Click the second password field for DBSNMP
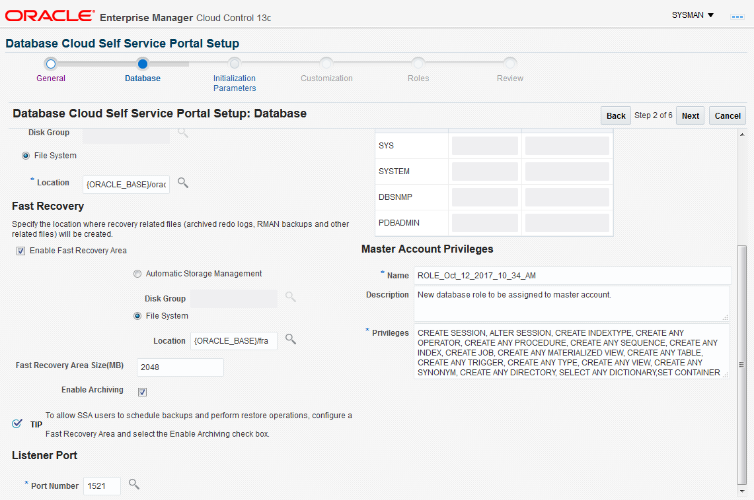 (567, 197)
